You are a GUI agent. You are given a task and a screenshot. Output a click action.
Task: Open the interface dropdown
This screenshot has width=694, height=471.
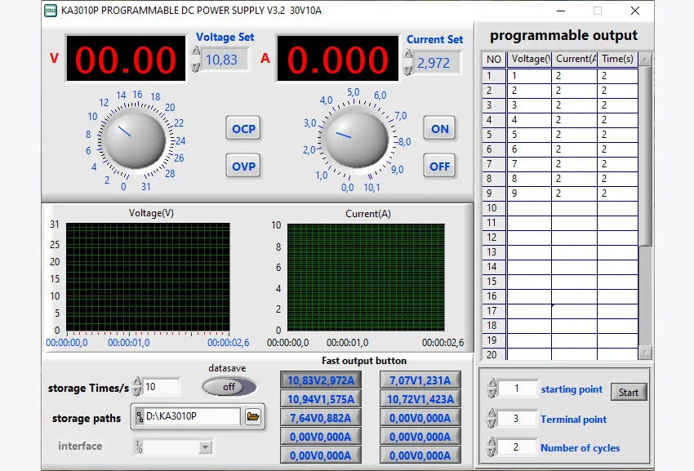coord(205,447)
